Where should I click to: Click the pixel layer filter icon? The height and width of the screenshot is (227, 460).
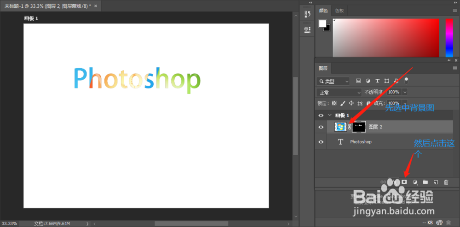click(x=358, y=81)
